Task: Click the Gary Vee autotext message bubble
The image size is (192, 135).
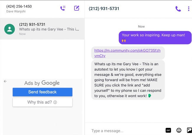Action: pyautogui.click(x=128, y=80)
